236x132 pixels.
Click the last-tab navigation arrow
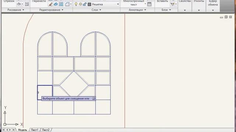[14, 130]
